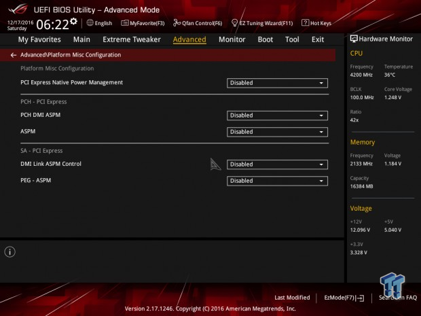Open the Extreme Tweaker tab
Viewport: 421px width, 316px height.
click(132, 39)
